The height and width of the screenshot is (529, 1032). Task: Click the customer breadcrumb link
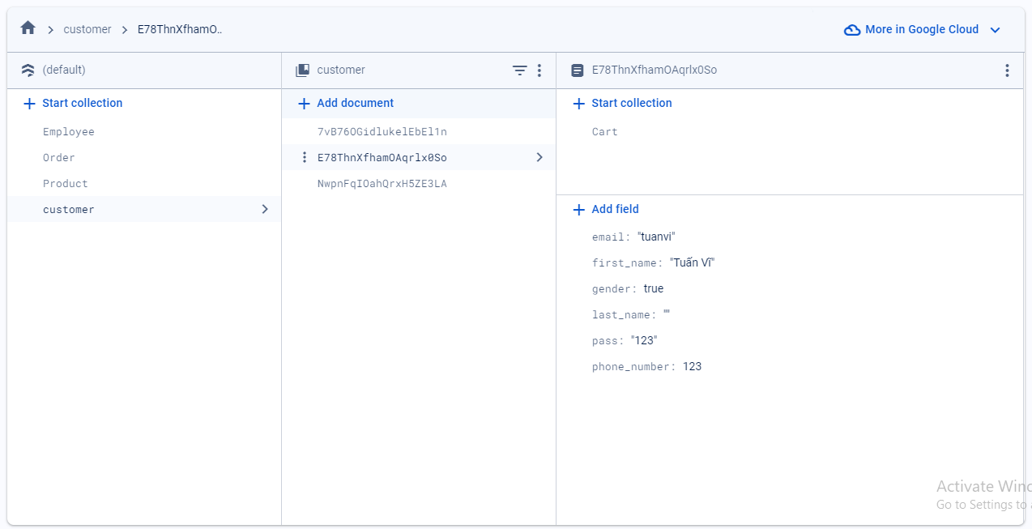[x=87, y=29]
